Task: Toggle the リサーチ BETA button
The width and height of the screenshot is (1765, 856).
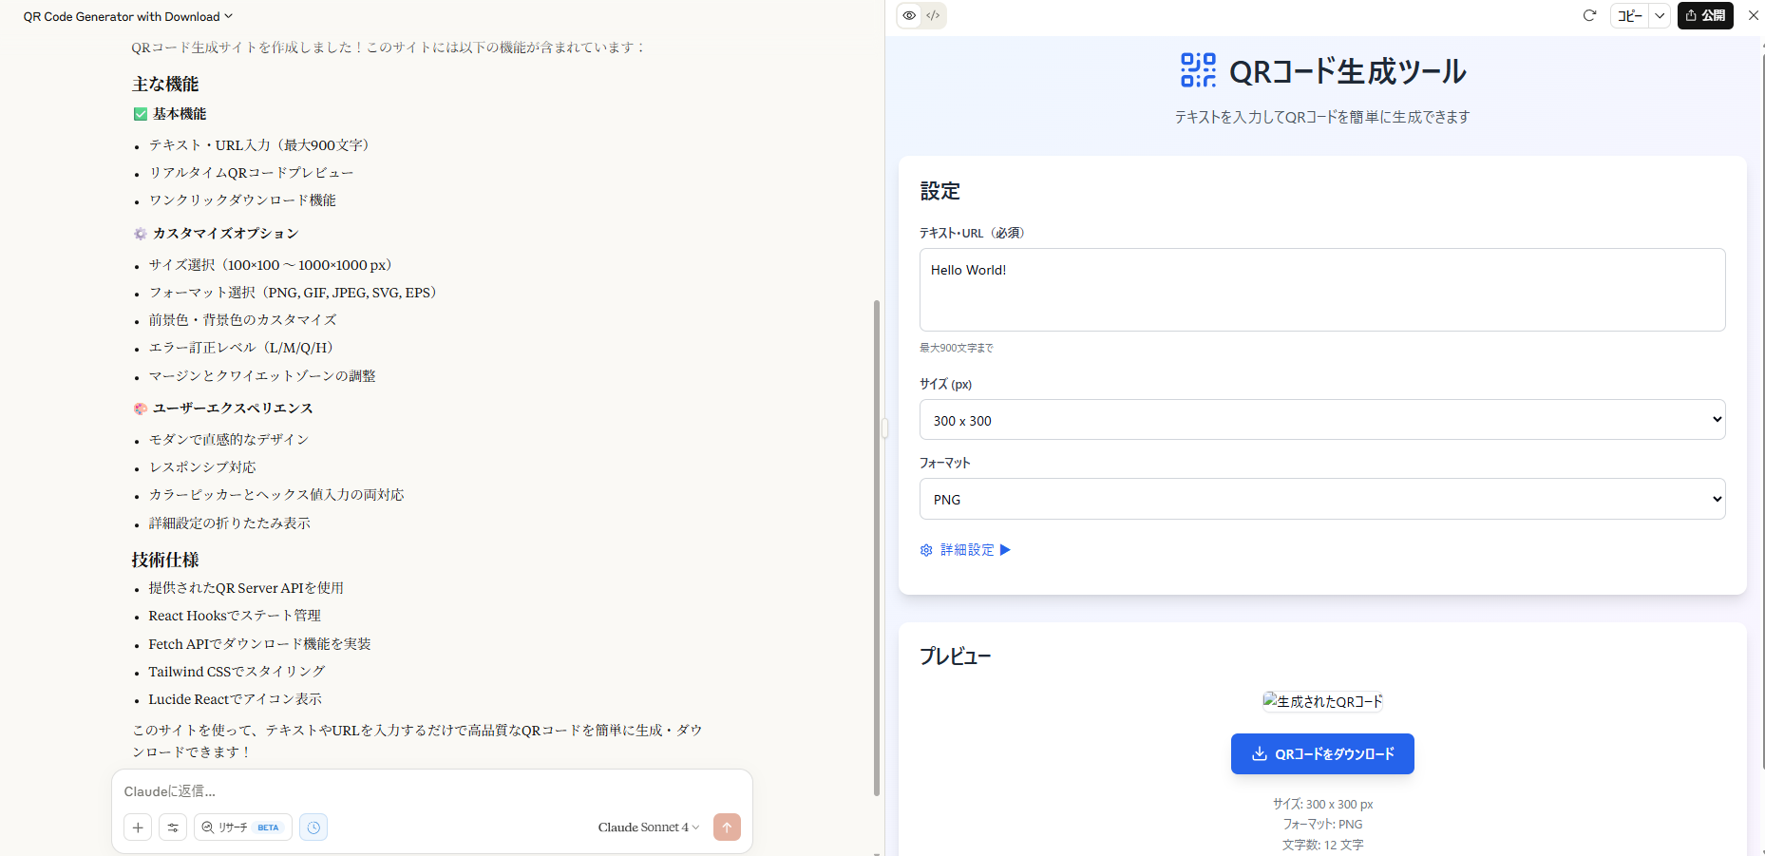Action: 242,827
